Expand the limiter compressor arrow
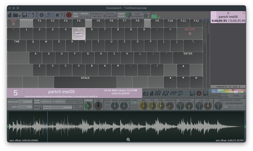The image size is (253, 151). (x=149, y=15)
